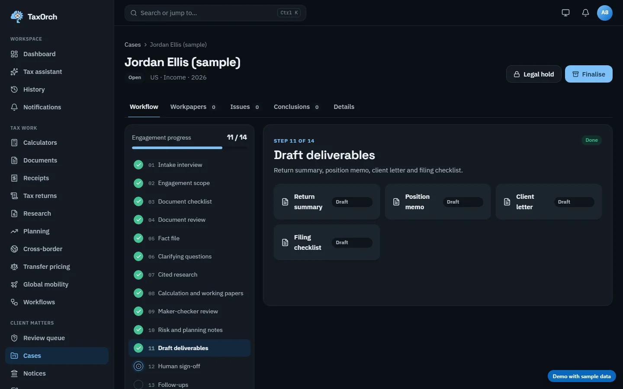This screenshot has width=623, height=389.
Task: Click the Cited research completed checkmark
Action: coord(138,275)
